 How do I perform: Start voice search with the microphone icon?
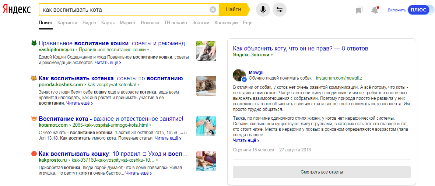click(263, 10)
